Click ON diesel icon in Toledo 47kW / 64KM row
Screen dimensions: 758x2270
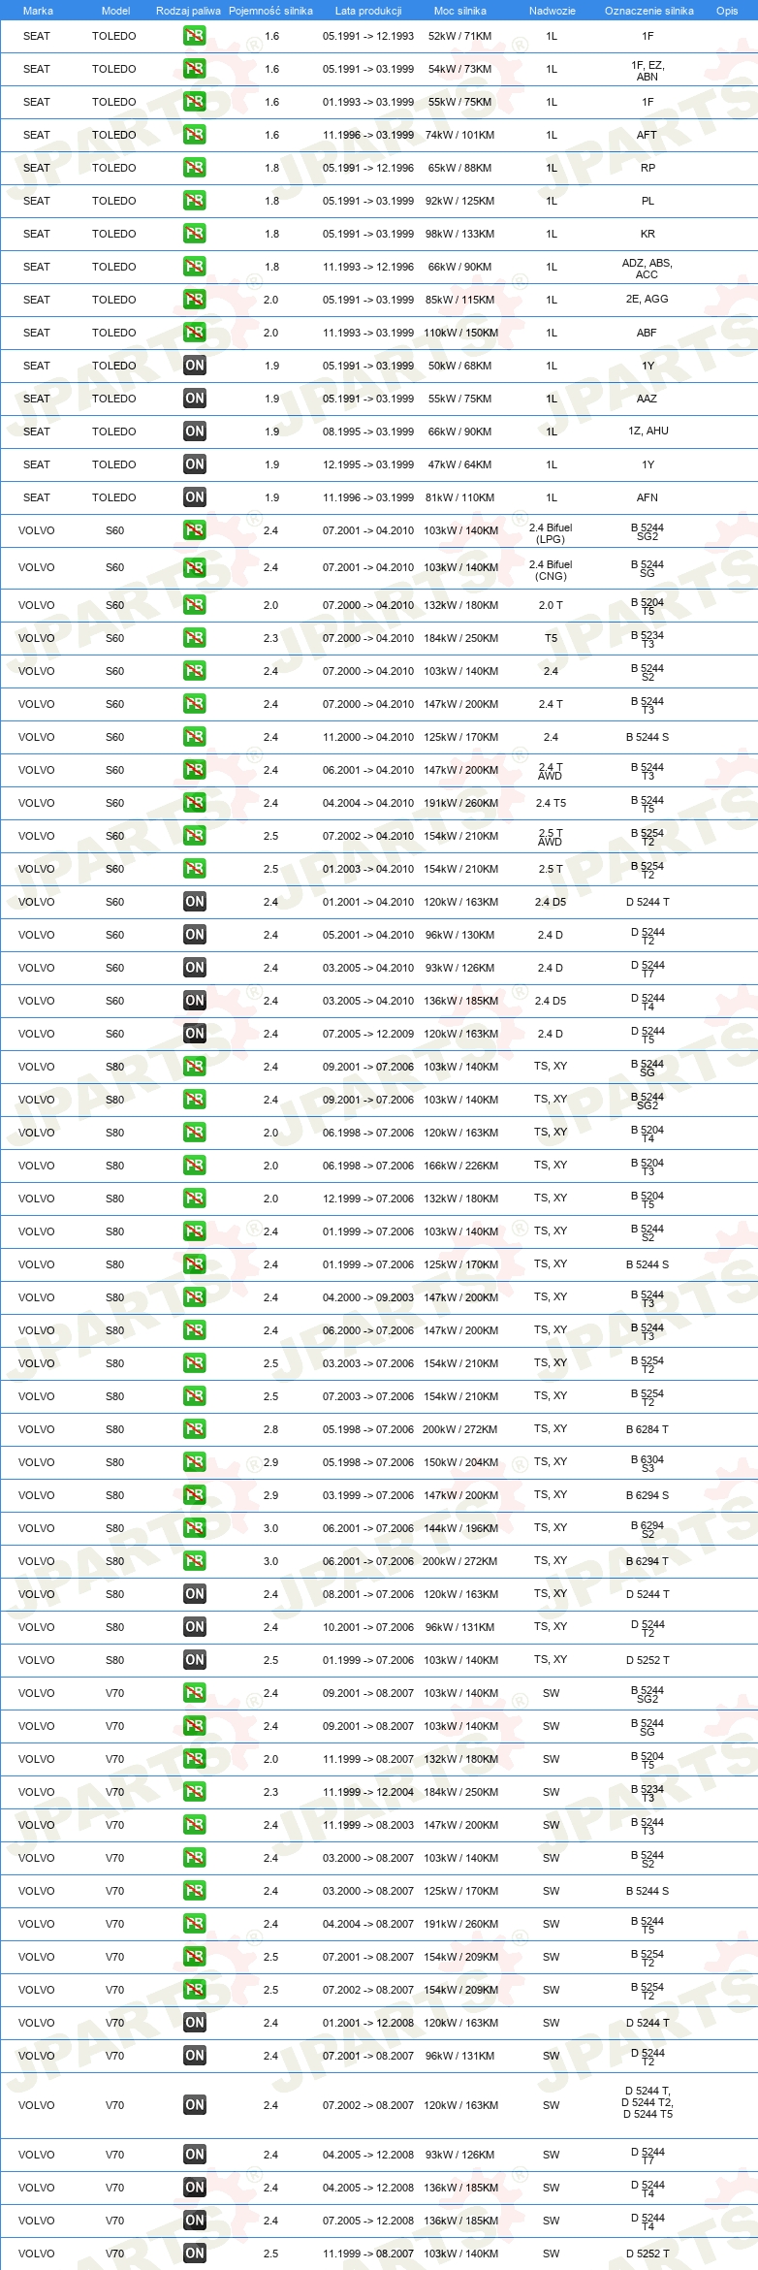[x=195, y=464]
